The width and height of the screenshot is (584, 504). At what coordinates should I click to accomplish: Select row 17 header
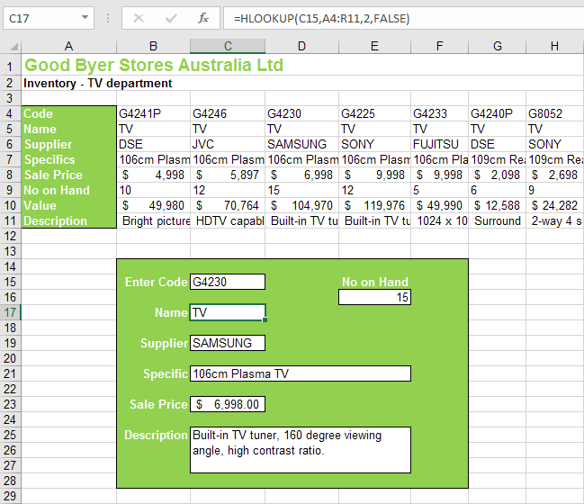[11, 312]
